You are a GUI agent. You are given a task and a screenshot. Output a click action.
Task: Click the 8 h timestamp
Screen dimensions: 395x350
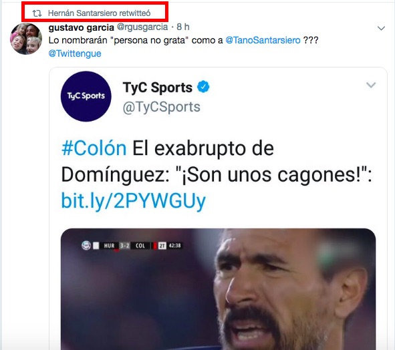click(183, 27)
